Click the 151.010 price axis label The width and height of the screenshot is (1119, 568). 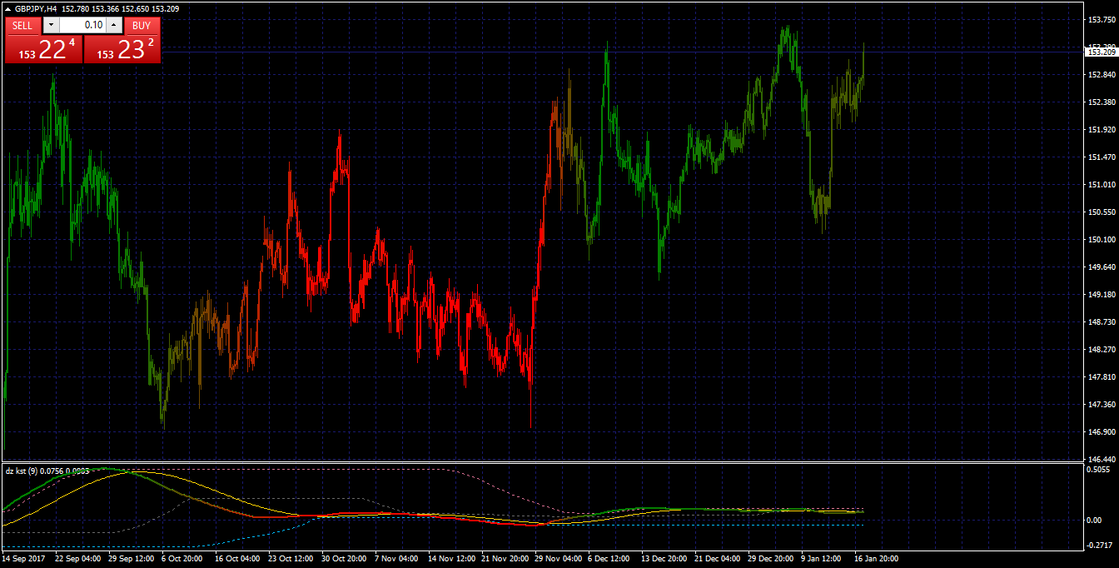click(1102, 185)
